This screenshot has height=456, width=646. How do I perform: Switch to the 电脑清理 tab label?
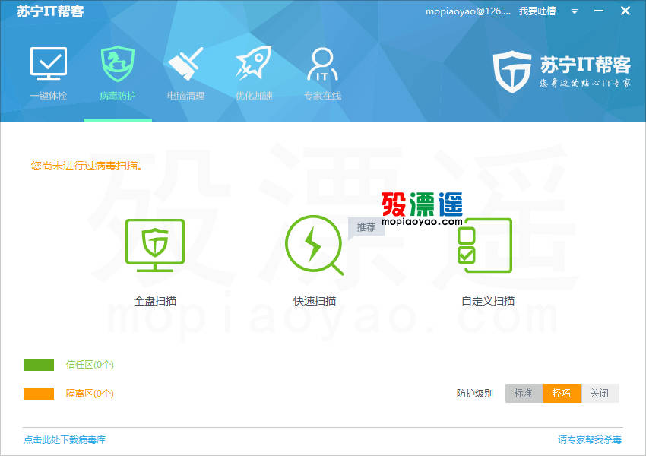(x=185, y=96)
